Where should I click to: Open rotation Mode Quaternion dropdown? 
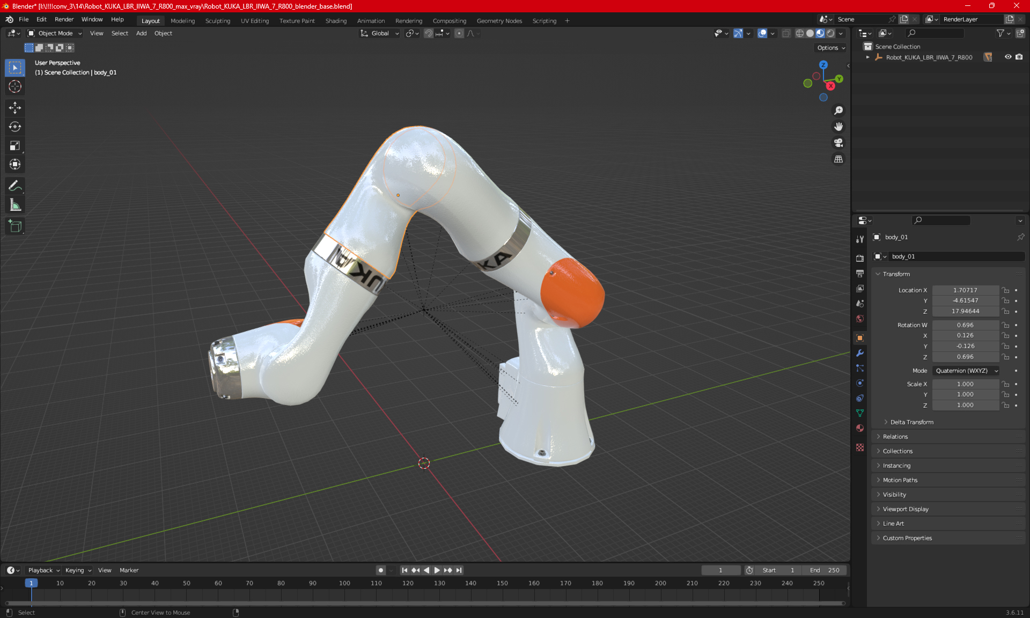pyautogui.click(x=966, y=371)
